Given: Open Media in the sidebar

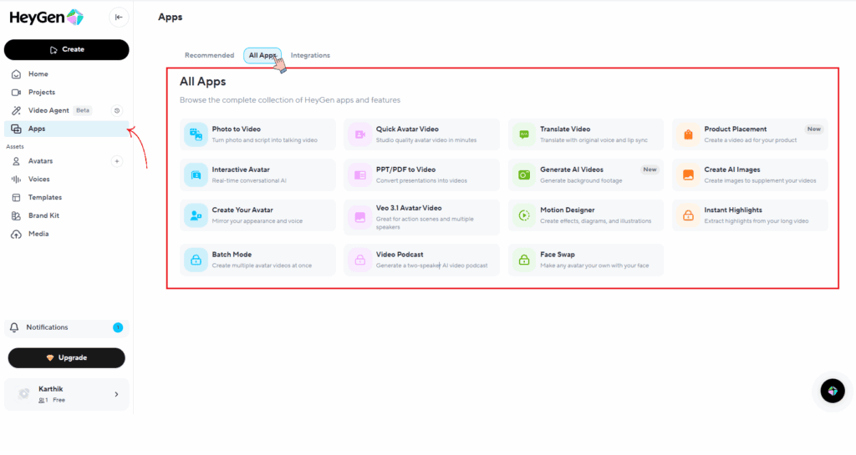Looking at the screenshot, I should 67,235.
